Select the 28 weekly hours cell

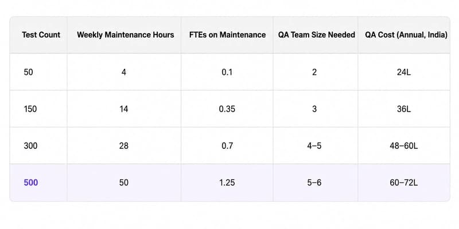point(124,146)
